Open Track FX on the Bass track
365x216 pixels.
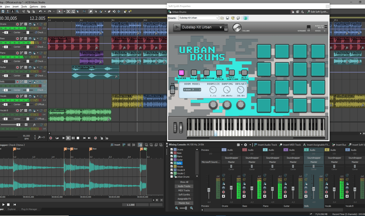pyautogui.click(x=34, y=39)
